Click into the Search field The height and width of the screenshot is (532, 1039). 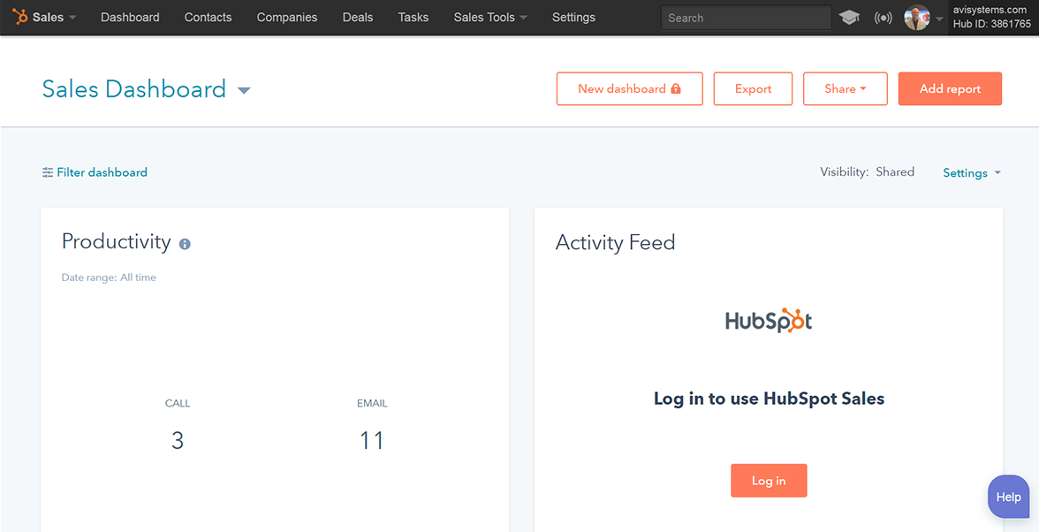point(745,18)
